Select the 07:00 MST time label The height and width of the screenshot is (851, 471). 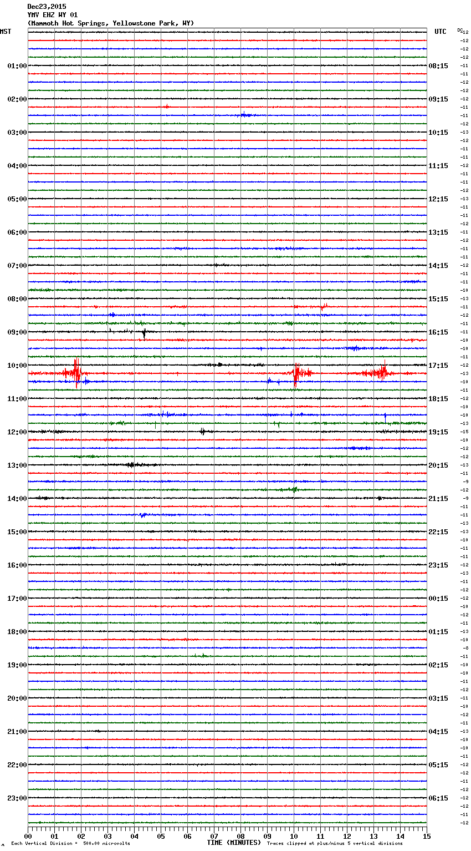point(17,266)
